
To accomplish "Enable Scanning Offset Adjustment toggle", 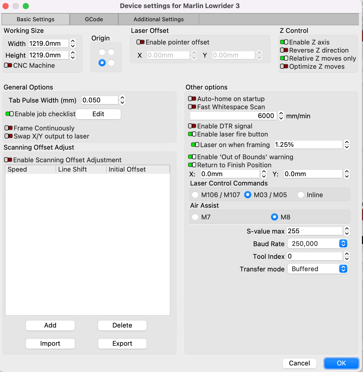I will point(8,160).
